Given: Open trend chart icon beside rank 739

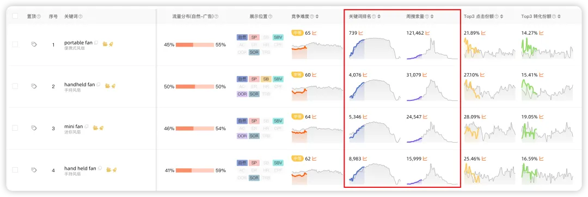Looking at the screenshot, I should (x=361, y=33).
